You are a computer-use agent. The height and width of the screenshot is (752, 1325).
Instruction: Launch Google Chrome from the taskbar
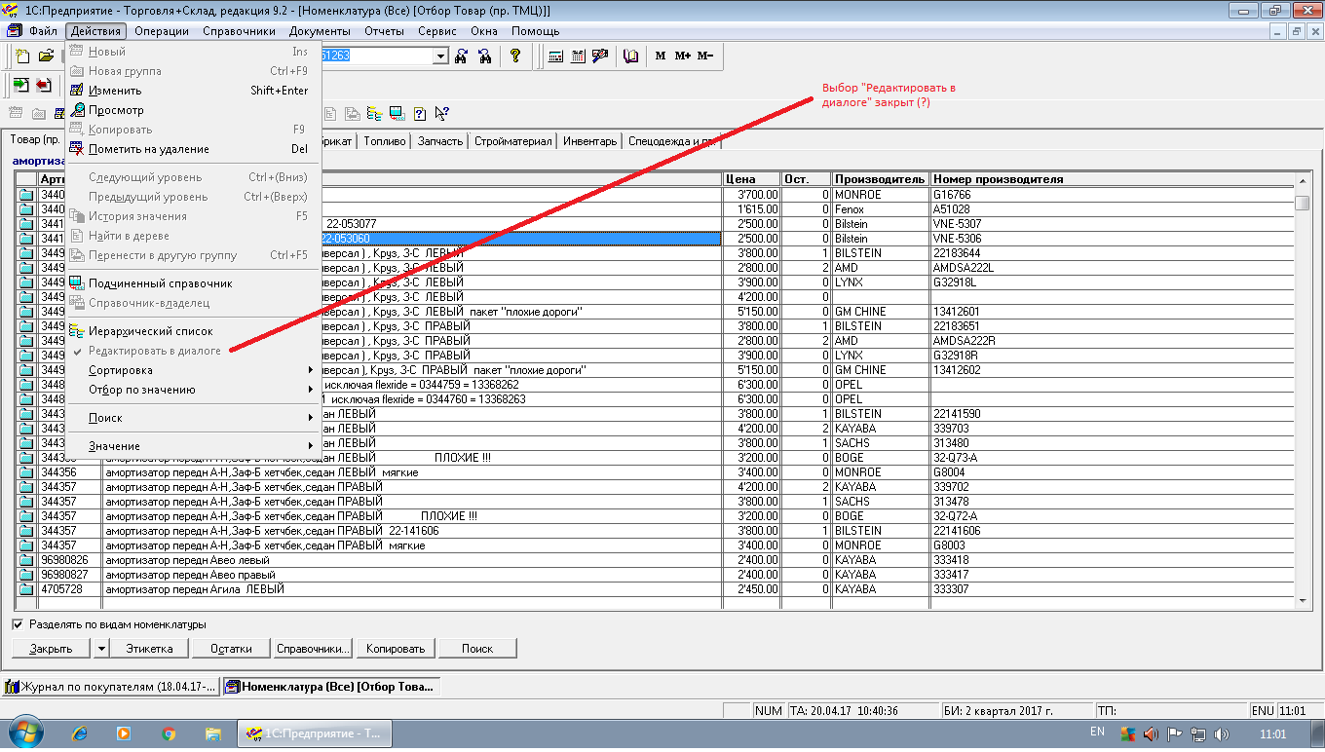tap(169, 733)
